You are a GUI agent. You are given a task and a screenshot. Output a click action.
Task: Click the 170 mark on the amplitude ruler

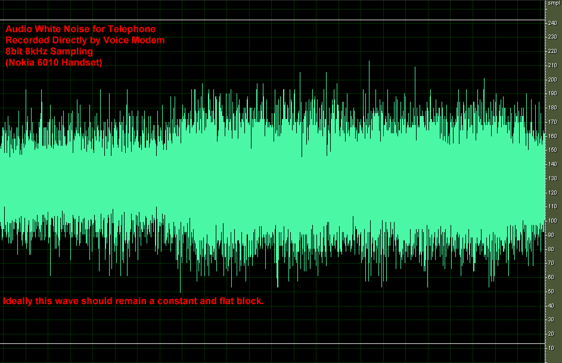pos(552,122)
